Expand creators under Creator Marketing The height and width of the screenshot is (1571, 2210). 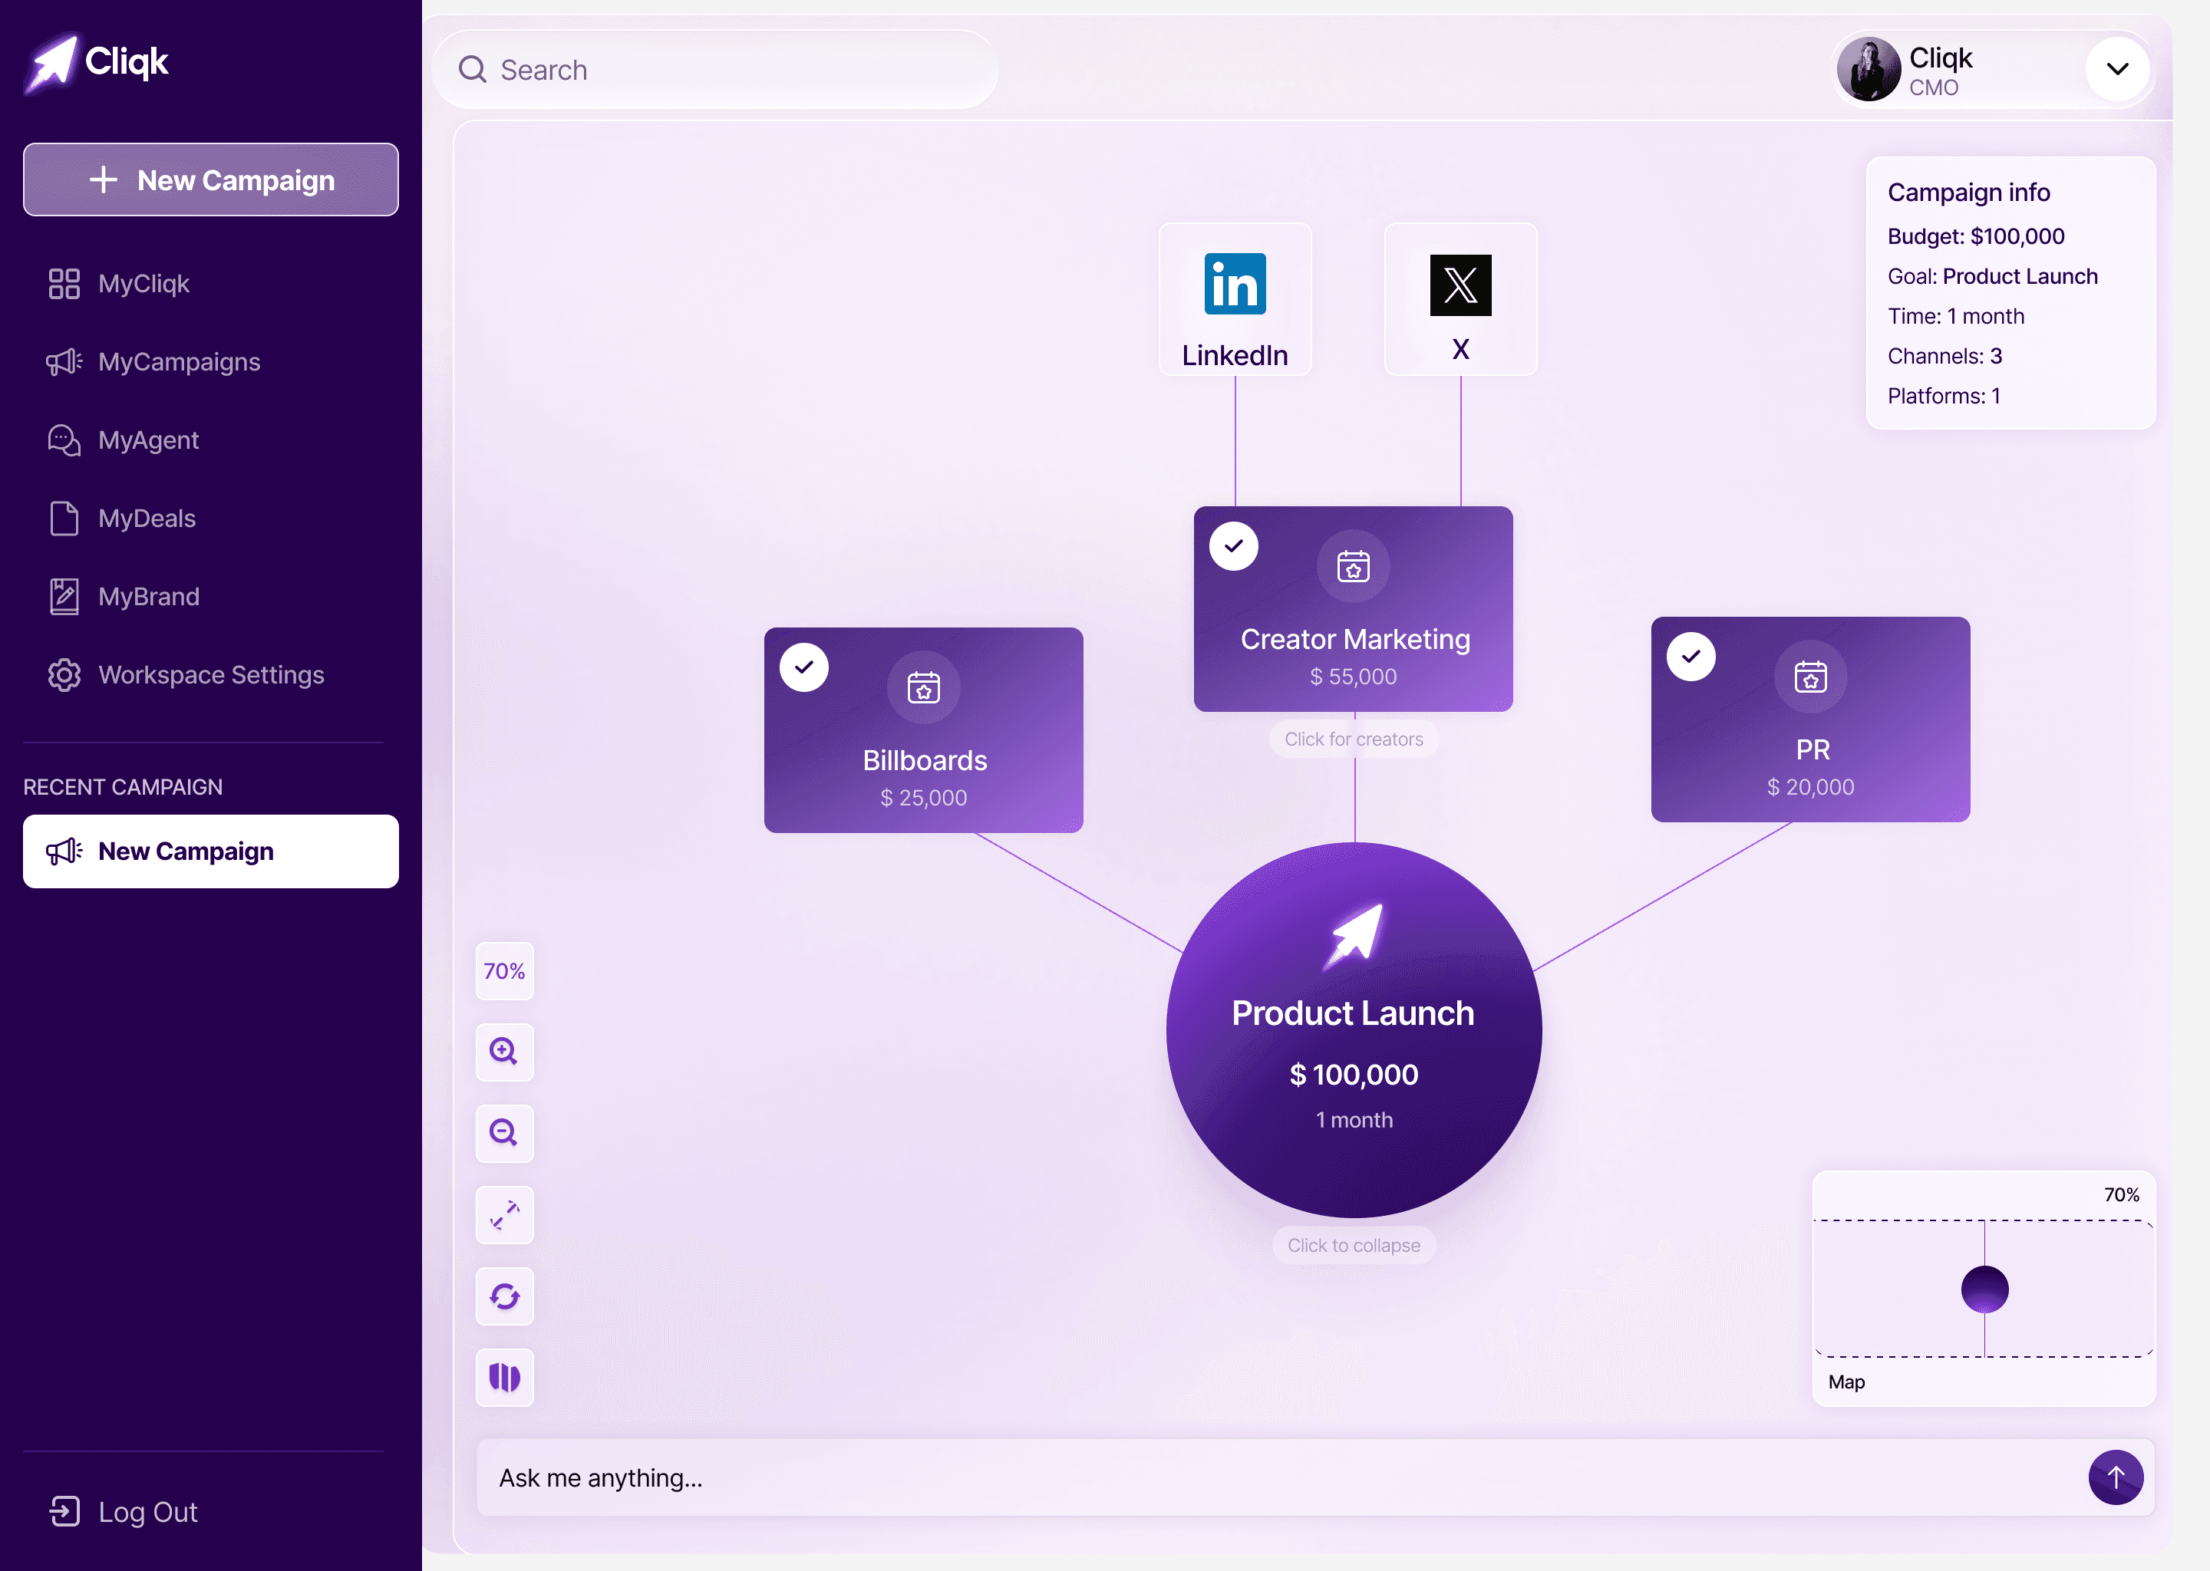[1354, 738]
